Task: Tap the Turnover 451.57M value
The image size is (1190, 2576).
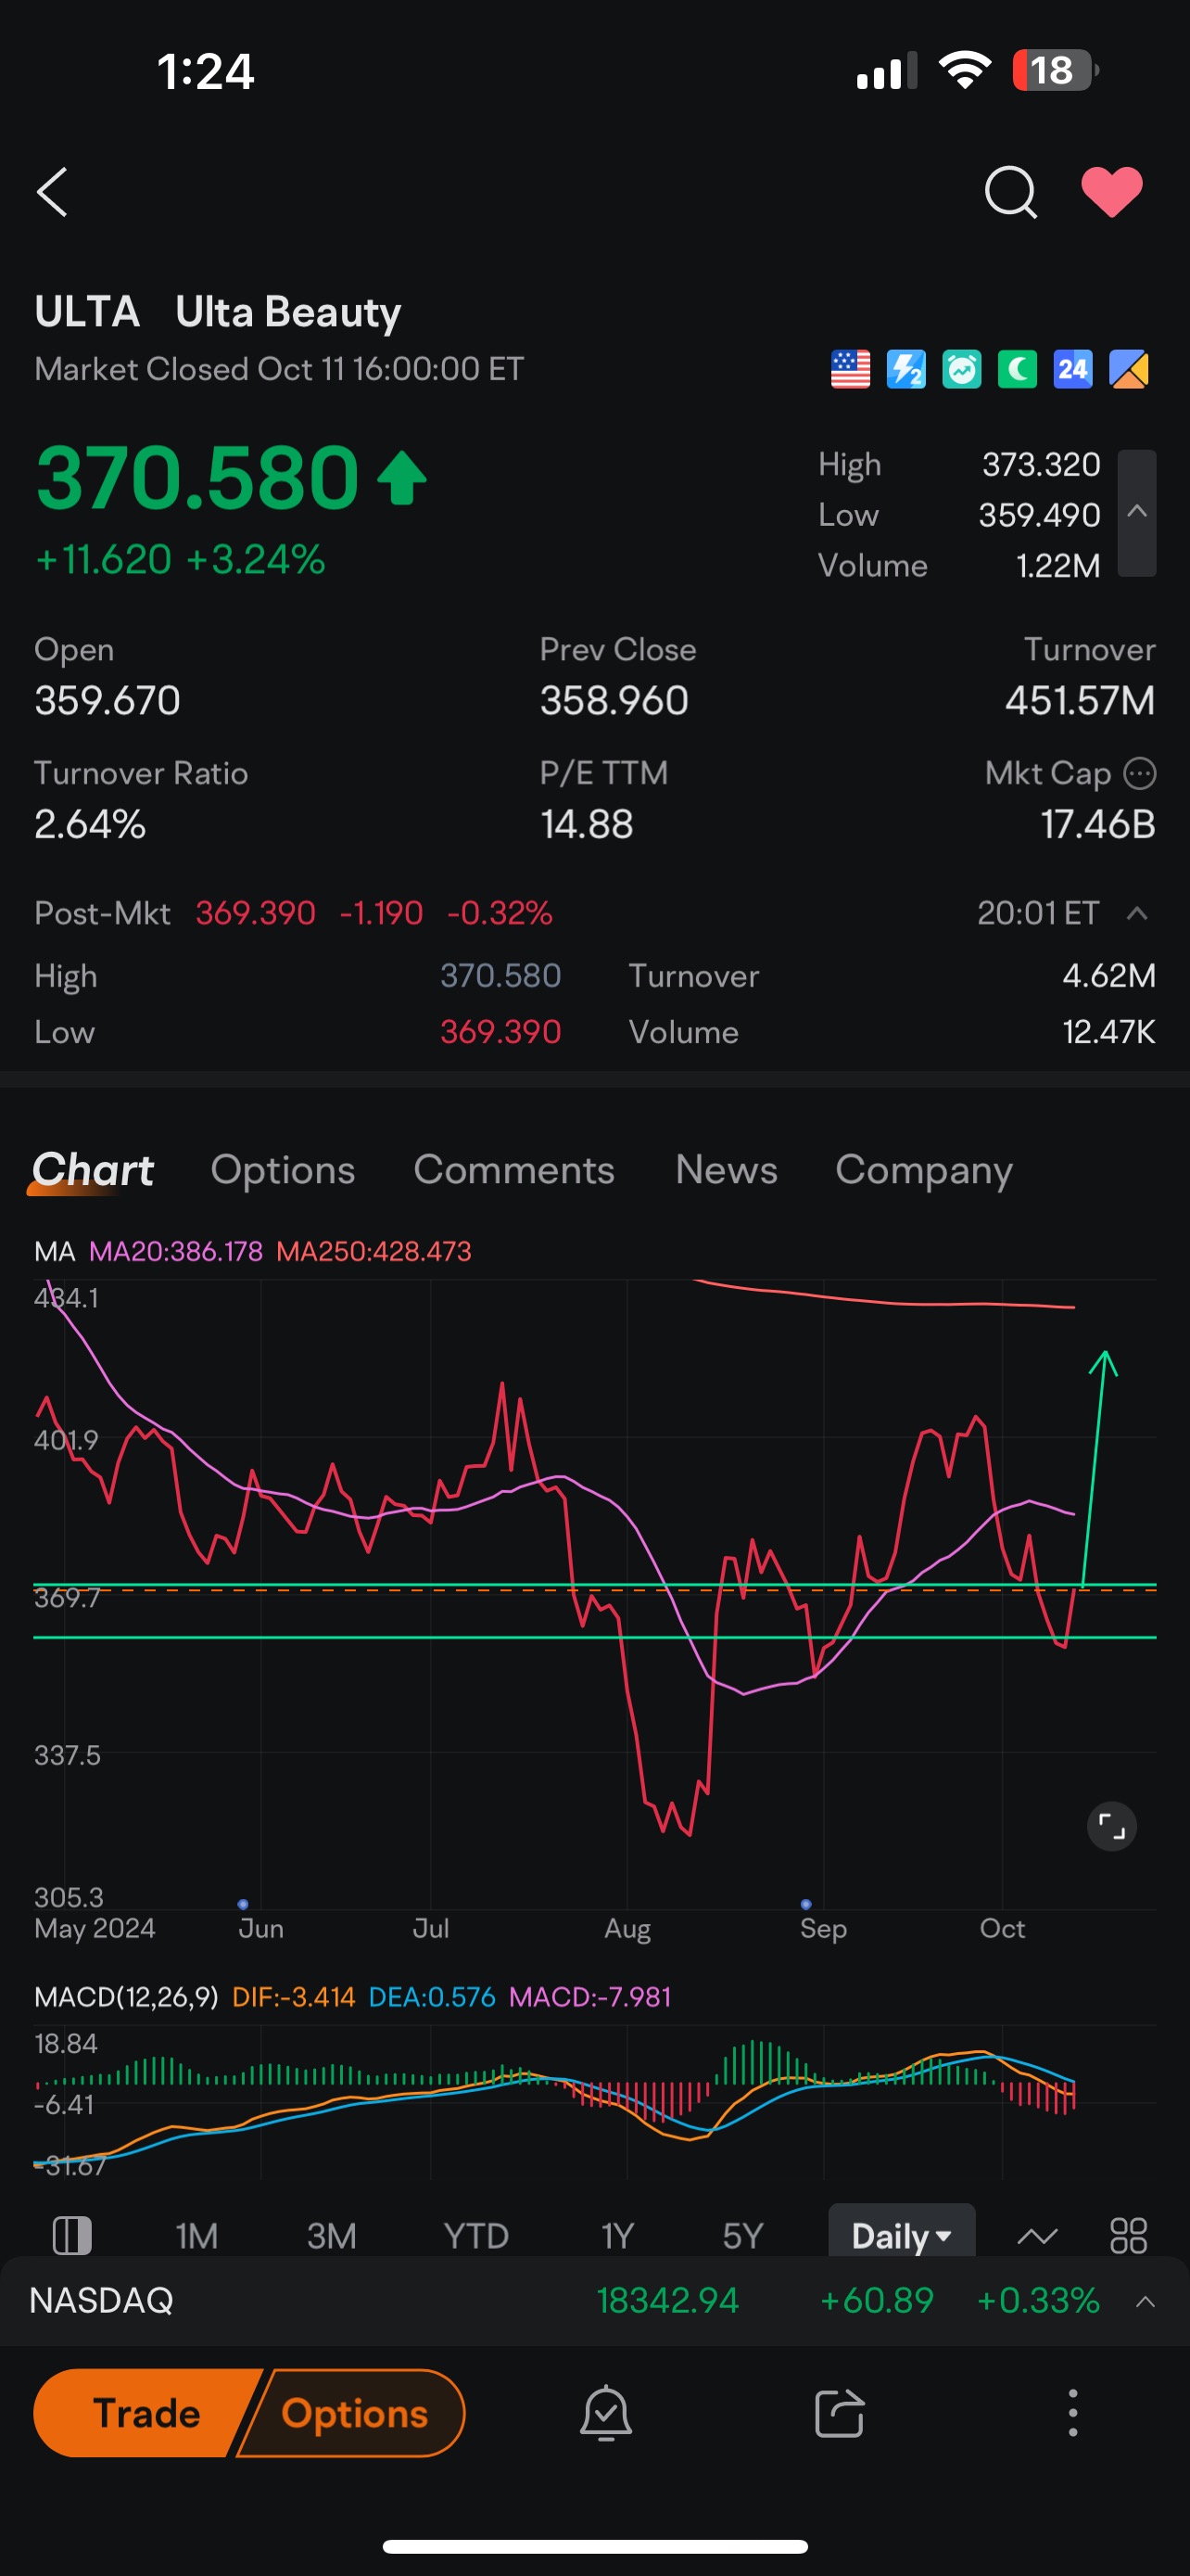Action: tap(1080, 701)
